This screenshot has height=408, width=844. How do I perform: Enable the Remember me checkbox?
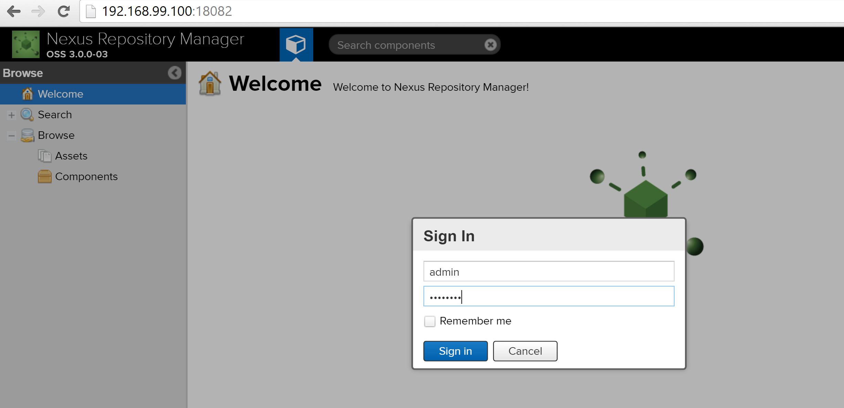click(430, 321)
